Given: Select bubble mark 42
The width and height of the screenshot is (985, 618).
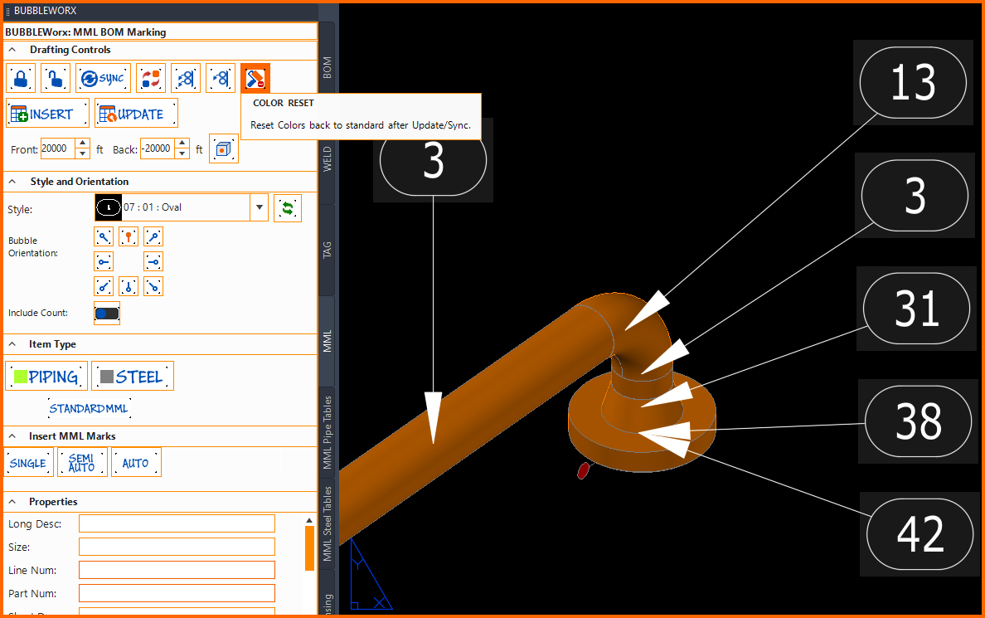Looking at the screenshot, I should (920, 533).
